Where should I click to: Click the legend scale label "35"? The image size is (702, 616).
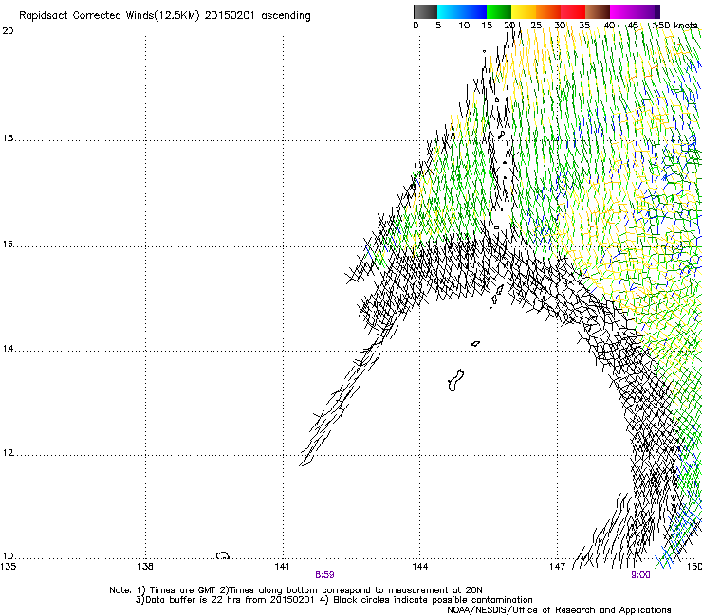(x=584, y=26)
